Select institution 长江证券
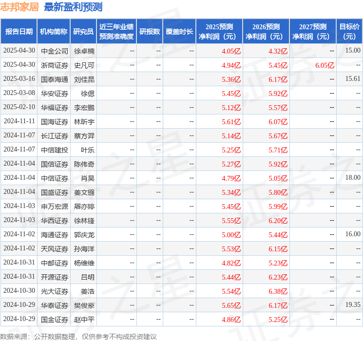The image size is (363, 341). click(x=55, y=136)
